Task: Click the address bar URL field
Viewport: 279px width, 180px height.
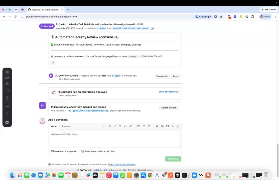Action: [107, 17]
